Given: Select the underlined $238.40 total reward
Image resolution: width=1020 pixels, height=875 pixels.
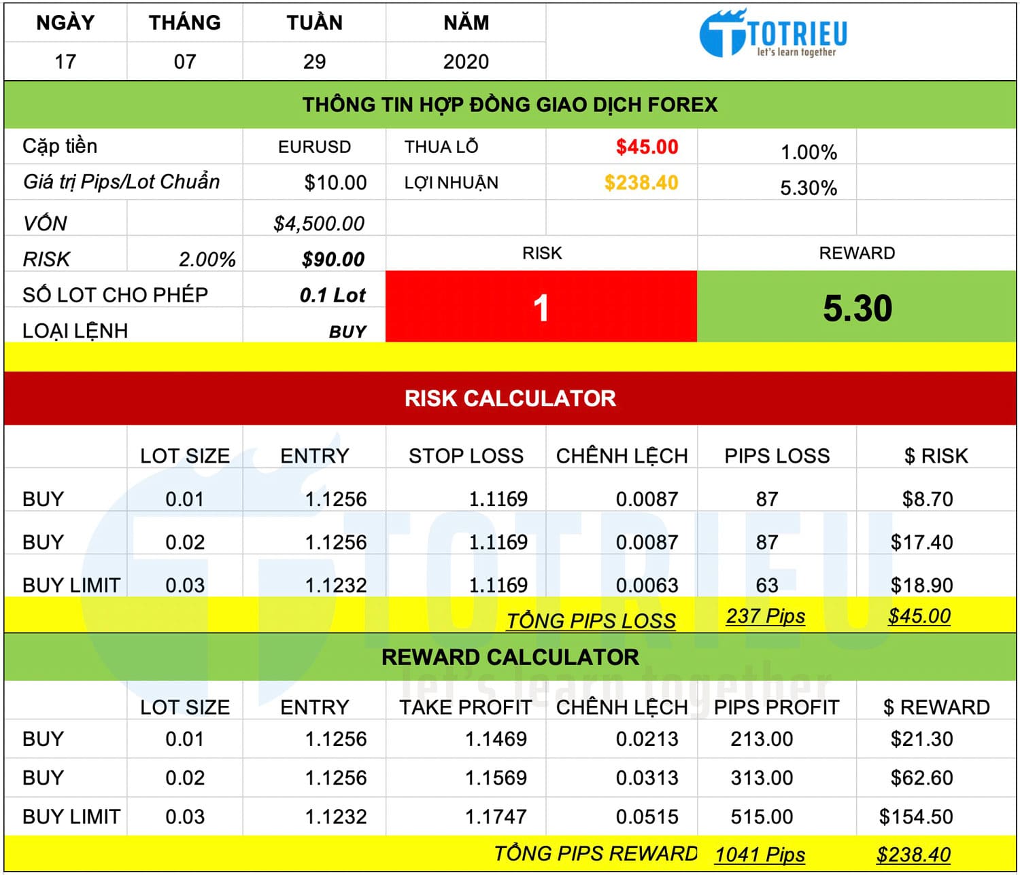Looking at the screenshot, I should [913, 855].
